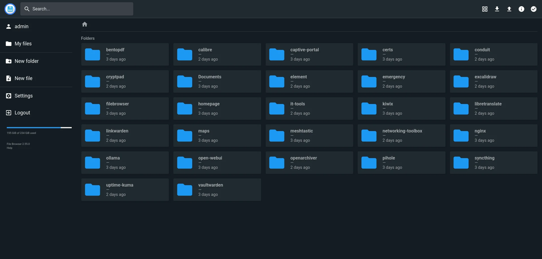Click Logout in sidebar
542x259 pixels.
click(x=36, y=113)
